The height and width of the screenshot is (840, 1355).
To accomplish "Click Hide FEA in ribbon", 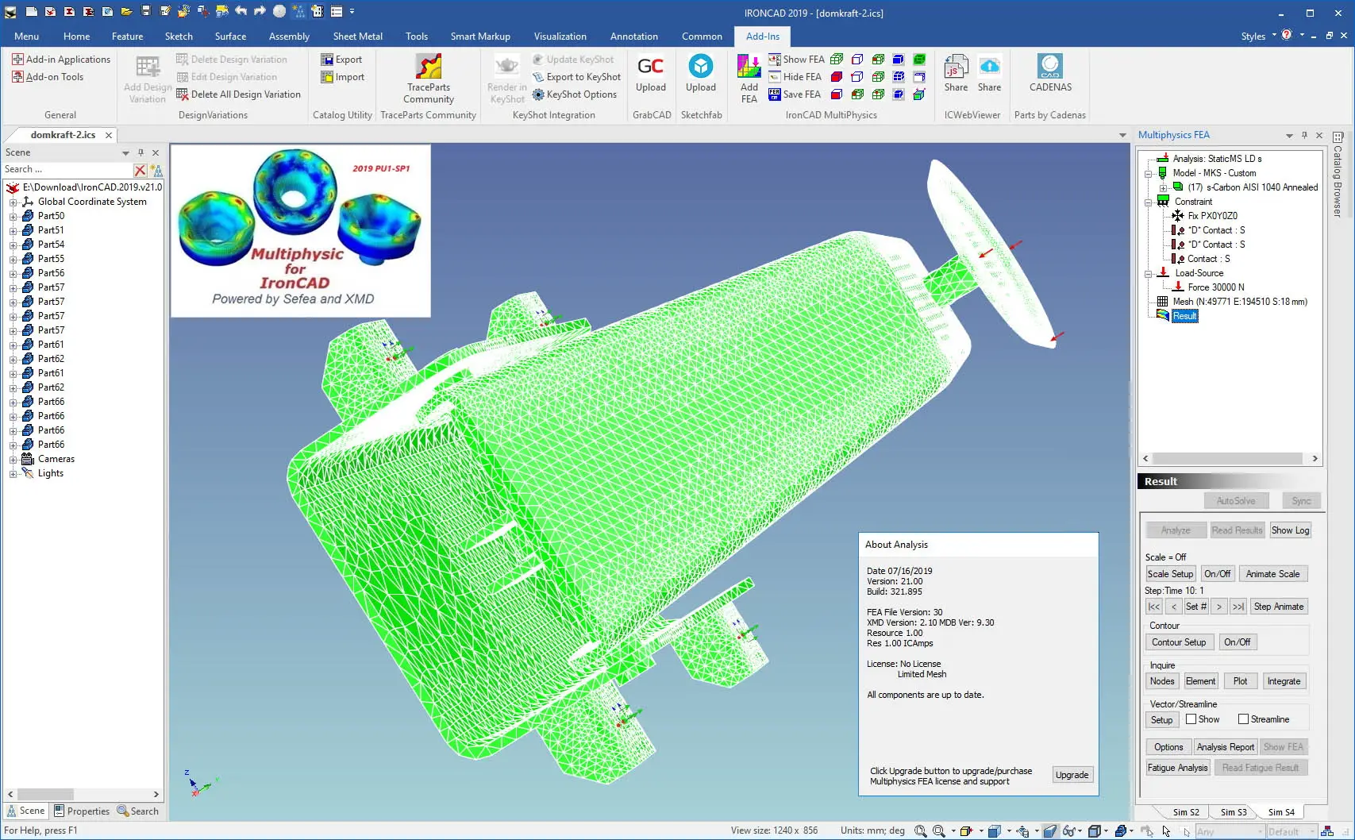I will pos(795,77).
